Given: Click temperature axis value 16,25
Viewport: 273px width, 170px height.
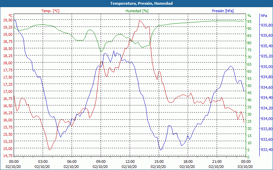Looking at the screenshot, I should click(8, 113).
